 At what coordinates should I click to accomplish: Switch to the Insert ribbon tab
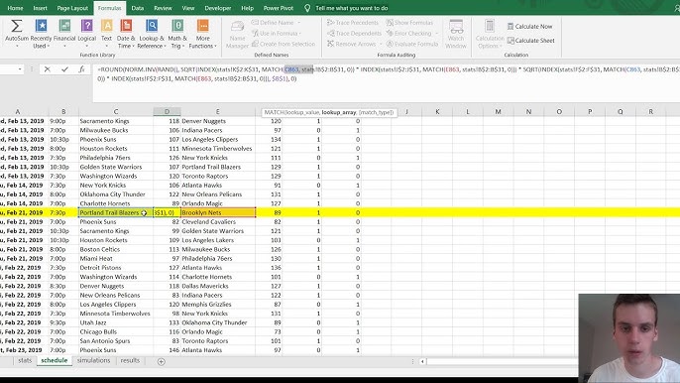[41, 8]
